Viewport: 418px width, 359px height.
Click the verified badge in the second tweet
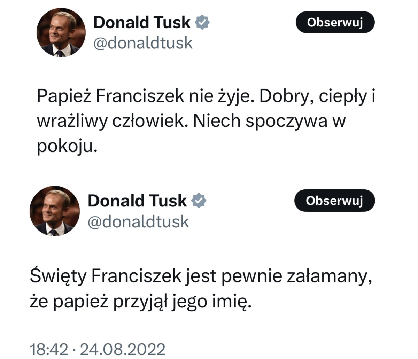pos(199,201)
